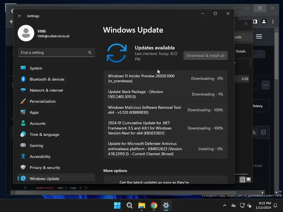Screen dimensions: 283x212
Task: Click the Privacy shield icon
Action: coord(23,167)
